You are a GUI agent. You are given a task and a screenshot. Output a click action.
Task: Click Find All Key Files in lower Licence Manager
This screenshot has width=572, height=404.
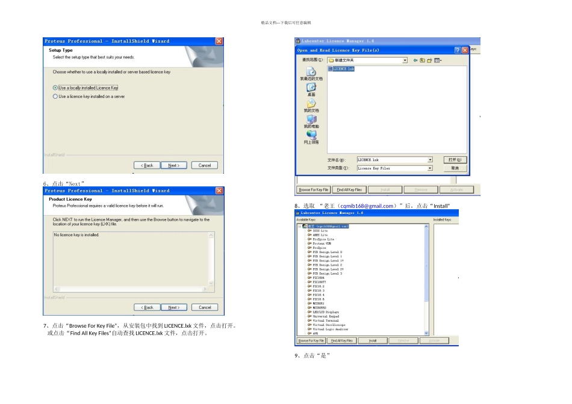342,341
